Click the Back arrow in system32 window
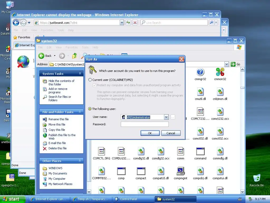 (x=41, y=56)
